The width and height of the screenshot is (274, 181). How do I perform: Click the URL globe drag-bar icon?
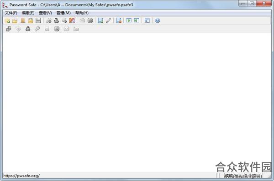[x=57, y=29]
